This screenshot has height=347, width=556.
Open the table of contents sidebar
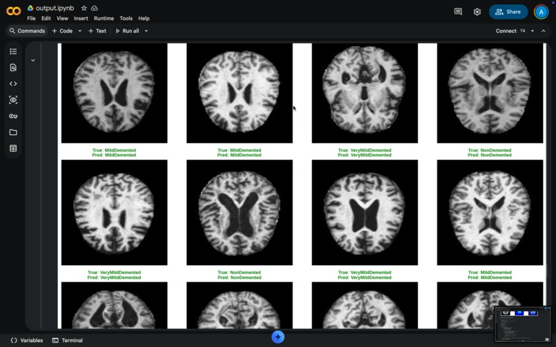[x=13, y=52]
